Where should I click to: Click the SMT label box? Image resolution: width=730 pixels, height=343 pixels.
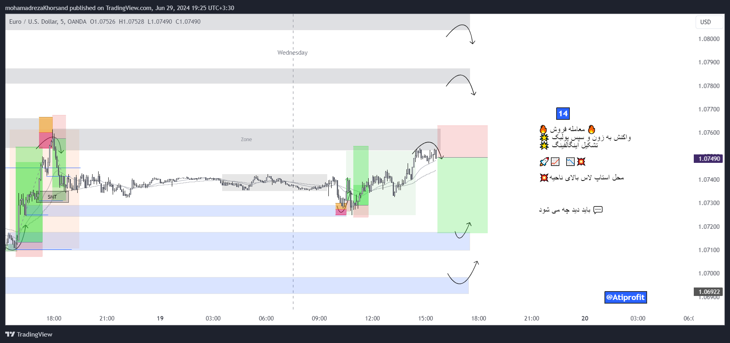click(52, 197)
